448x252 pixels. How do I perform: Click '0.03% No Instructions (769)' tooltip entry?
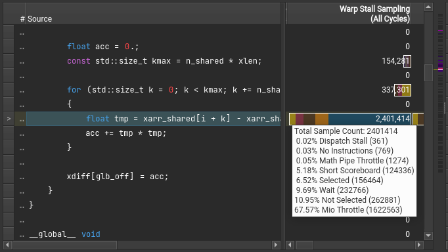(x=345, y=151)
